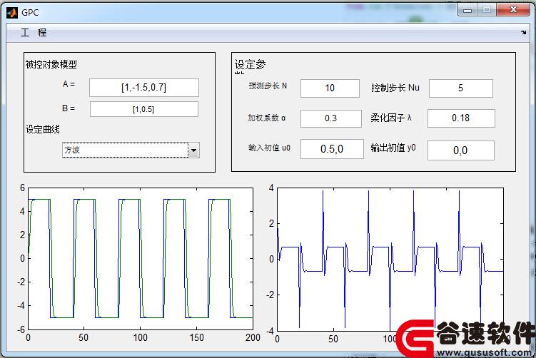Maximize the GPC window
536x358 pixels.
click(487, 10)
